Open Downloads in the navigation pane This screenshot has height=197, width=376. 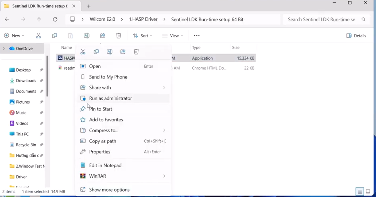pyautogui.click(x=26, y=81)
